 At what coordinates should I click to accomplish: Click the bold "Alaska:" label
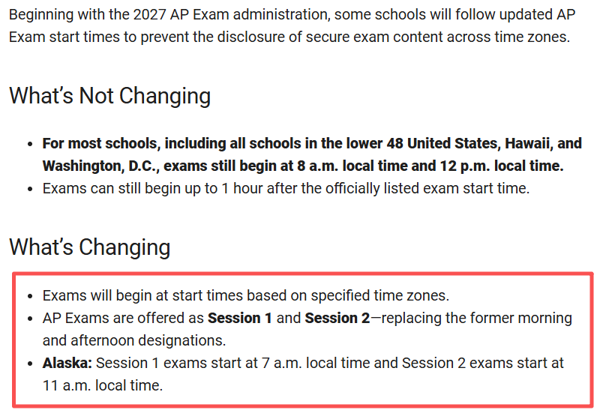pos(67,363)
